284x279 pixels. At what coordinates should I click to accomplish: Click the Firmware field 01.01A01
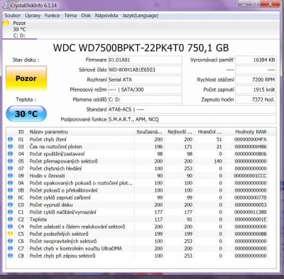[x=145, y=60]
